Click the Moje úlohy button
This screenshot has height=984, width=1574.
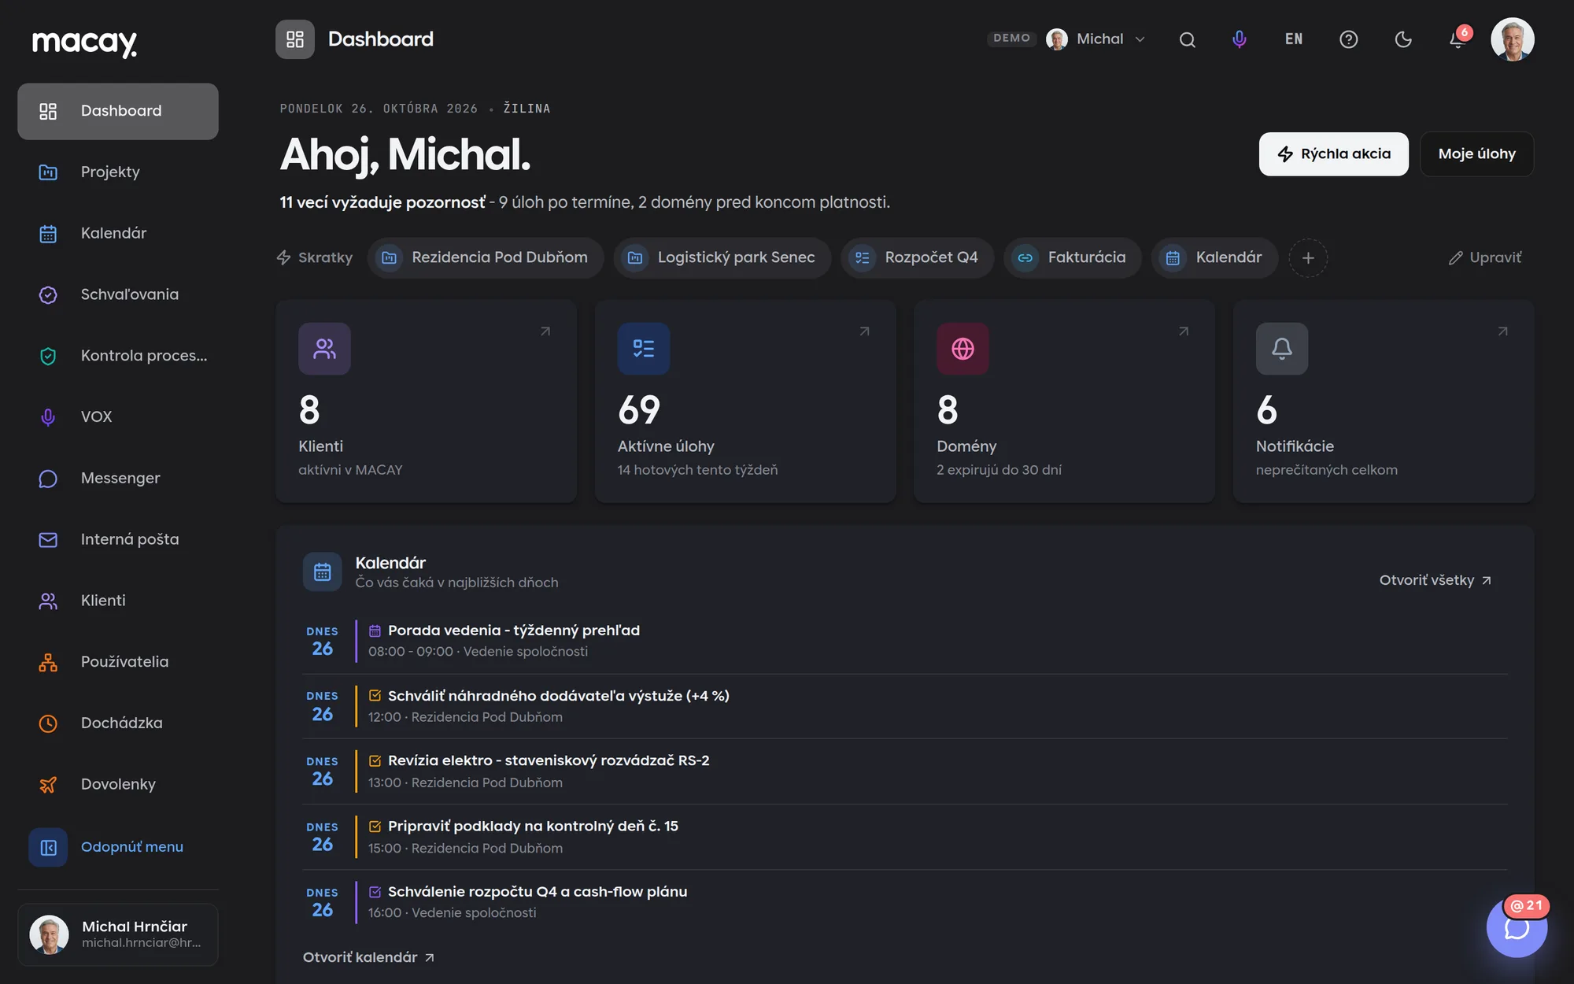click(x=1476, y=154)
